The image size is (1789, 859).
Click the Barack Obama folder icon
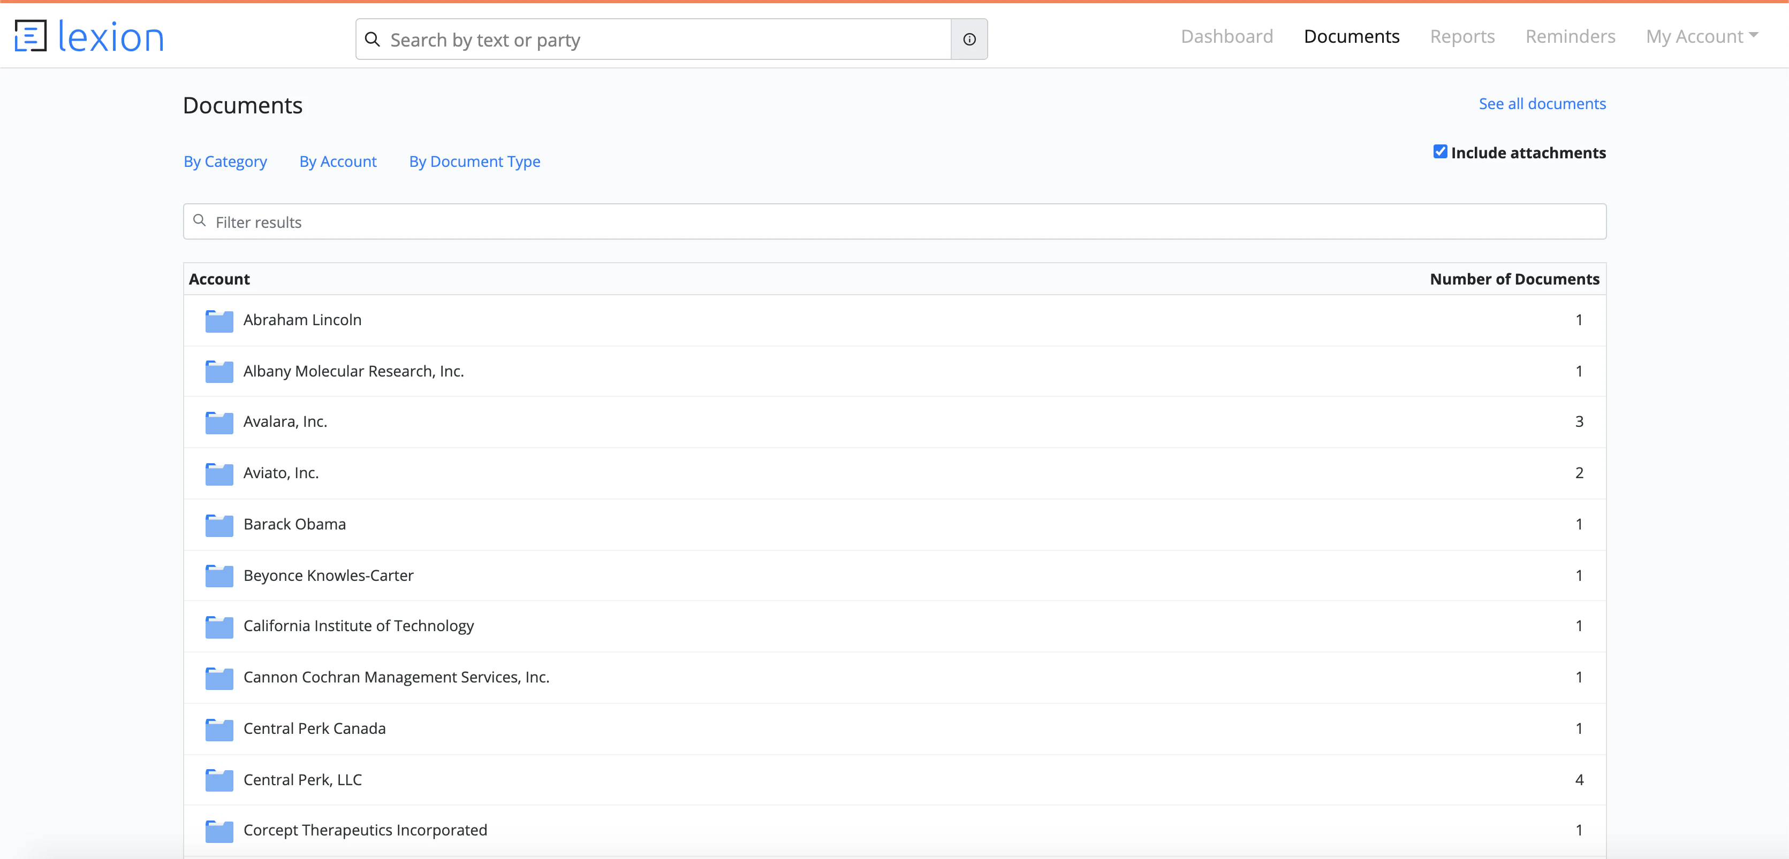click(x=219, y=525)
